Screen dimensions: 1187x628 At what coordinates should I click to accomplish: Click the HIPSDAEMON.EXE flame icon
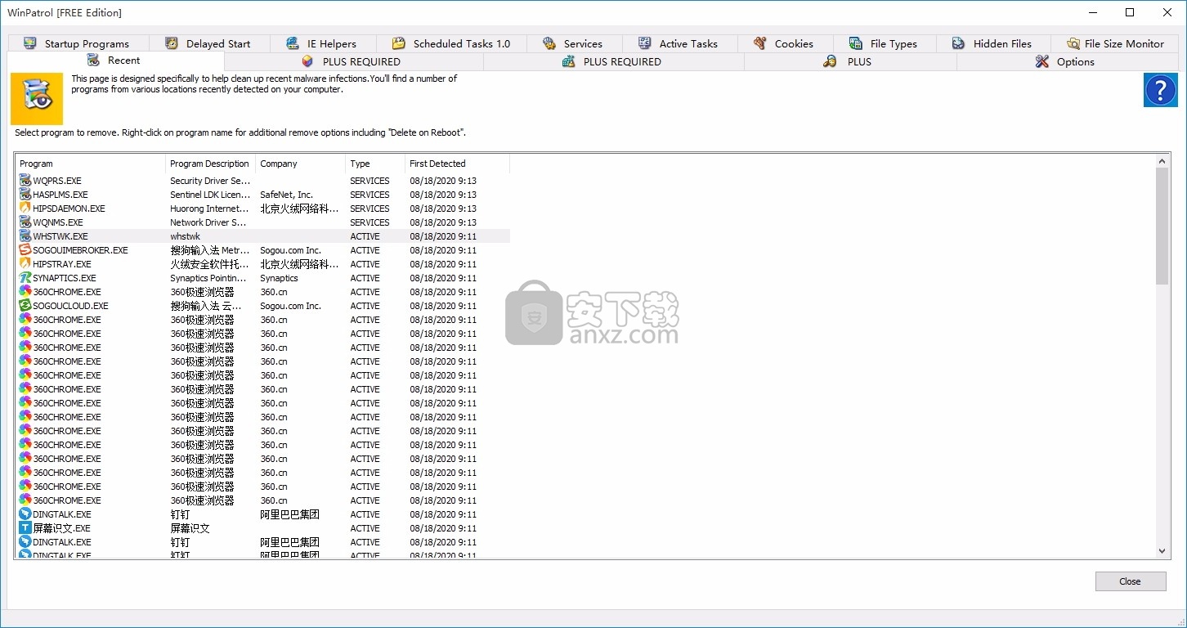25,209
